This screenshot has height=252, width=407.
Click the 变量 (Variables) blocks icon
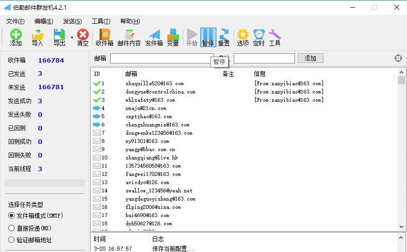173,38
